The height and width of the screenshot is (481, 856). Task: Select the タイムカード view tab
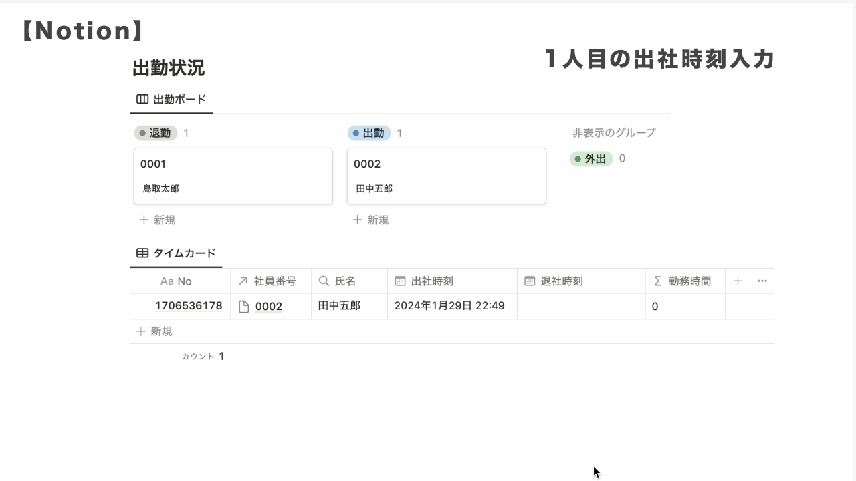[x=177, y=253]
